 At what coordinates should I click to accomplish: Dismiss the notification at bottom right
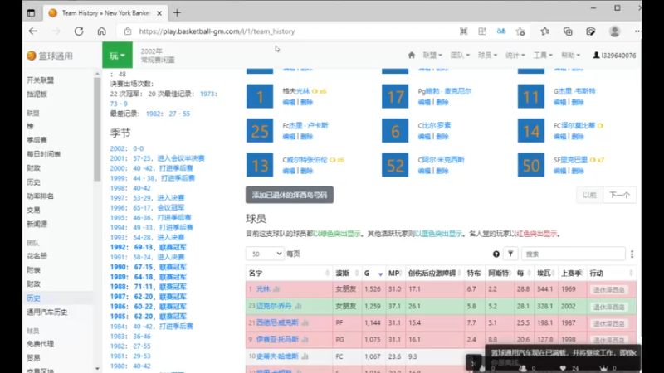[633, 353]
